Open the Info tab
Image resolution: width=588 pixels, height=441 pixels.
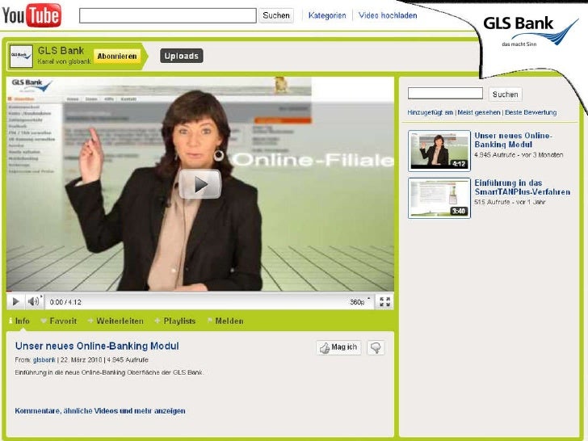point(19,321)
